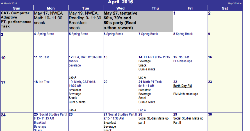Select the Sun column header
Image resolution: width=250 pixels, height=131 pixels.
17,8
